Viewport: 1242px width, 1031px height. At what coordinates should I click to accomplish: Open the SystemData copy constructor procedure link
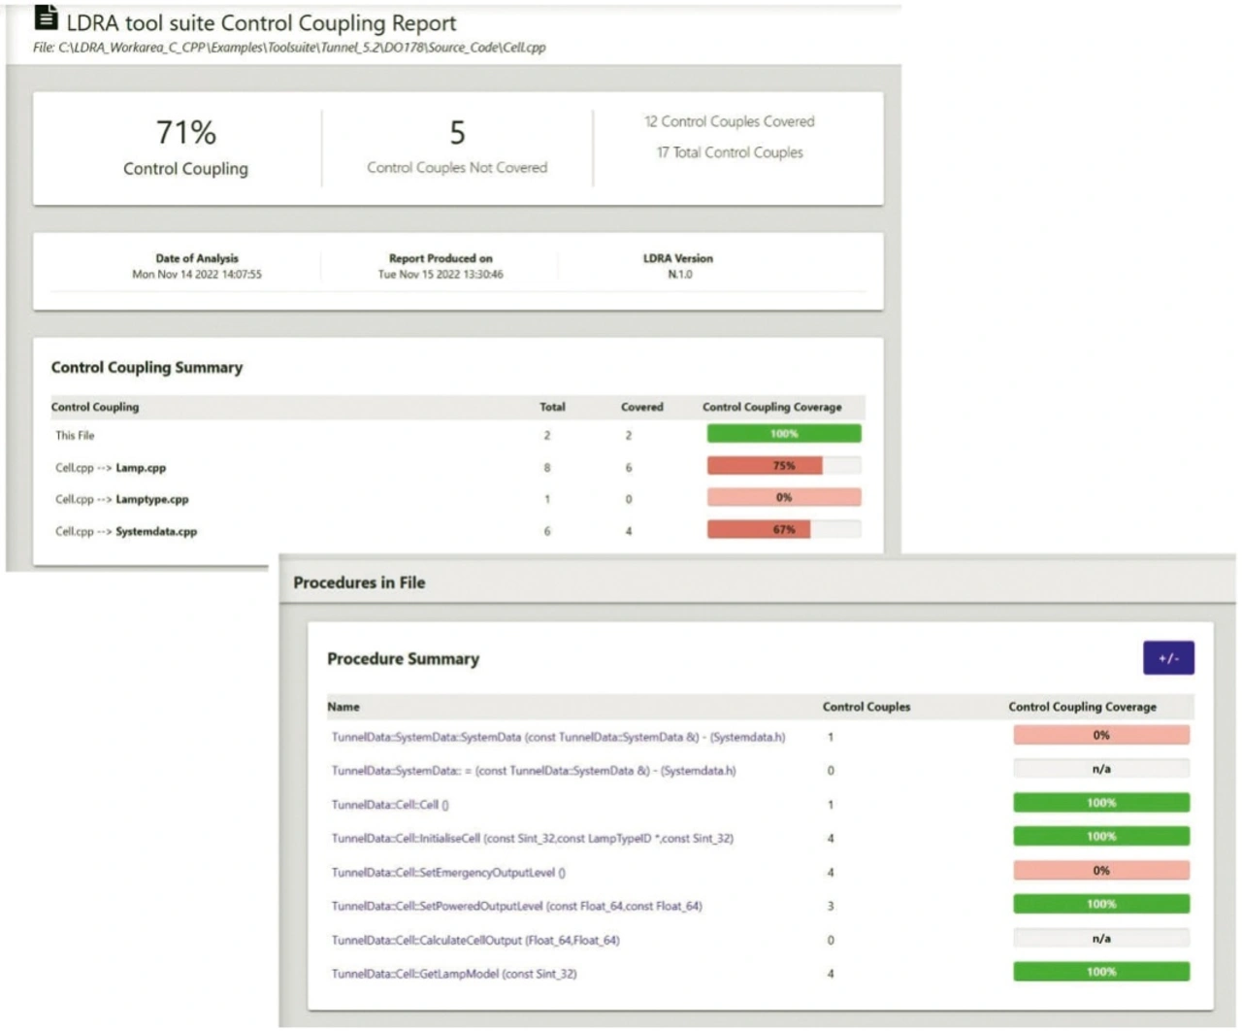point(558,738)
